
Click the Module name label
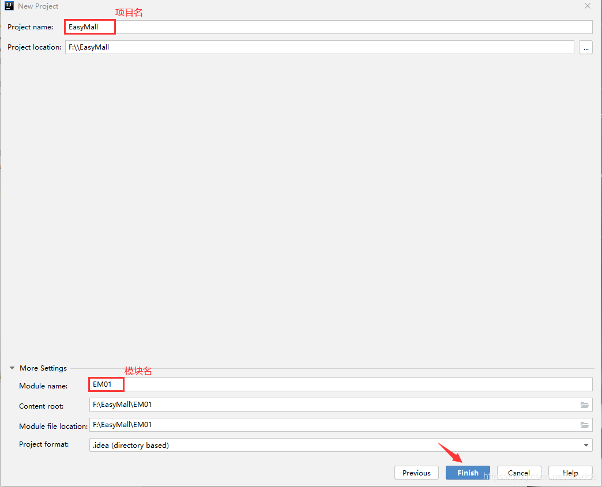(43, 386)
